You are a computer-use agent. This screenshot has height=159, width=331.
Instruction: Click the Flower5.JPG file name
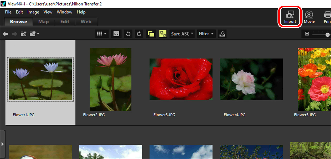tap(305, 115)
